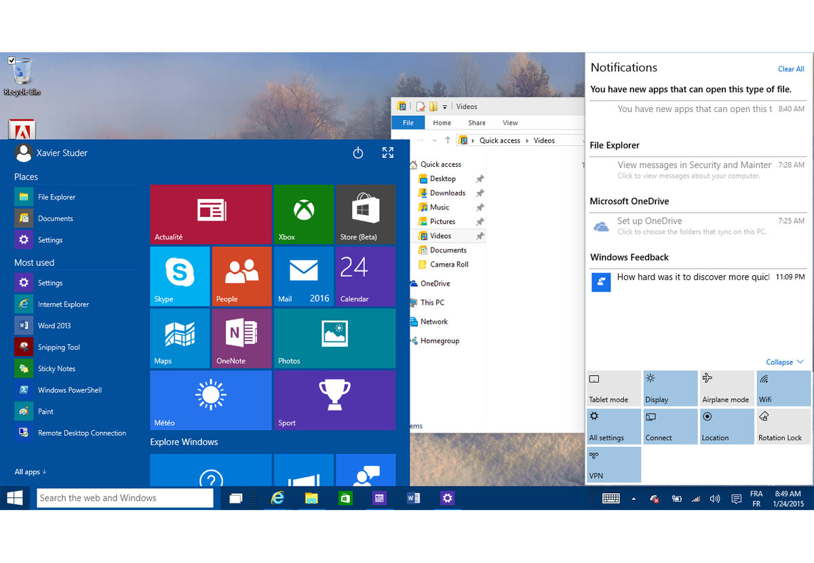
Task: Open the Mail tile
Action: [x=303, y=276]
